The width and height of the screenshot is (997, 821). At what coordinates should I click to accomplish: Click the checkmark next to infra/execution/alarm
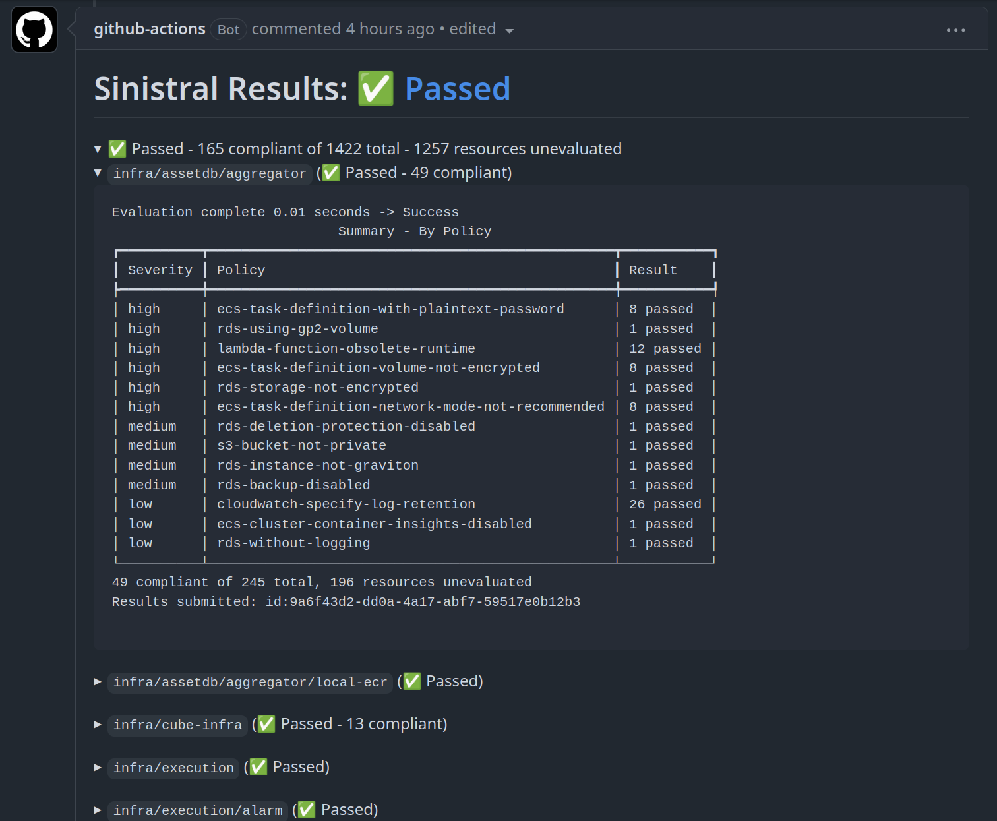pos(305,809)
